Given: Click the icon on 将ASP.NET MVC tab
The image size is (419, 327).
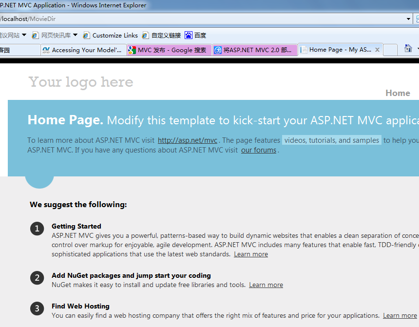Looking at the screenshot, I should [218, 50].
